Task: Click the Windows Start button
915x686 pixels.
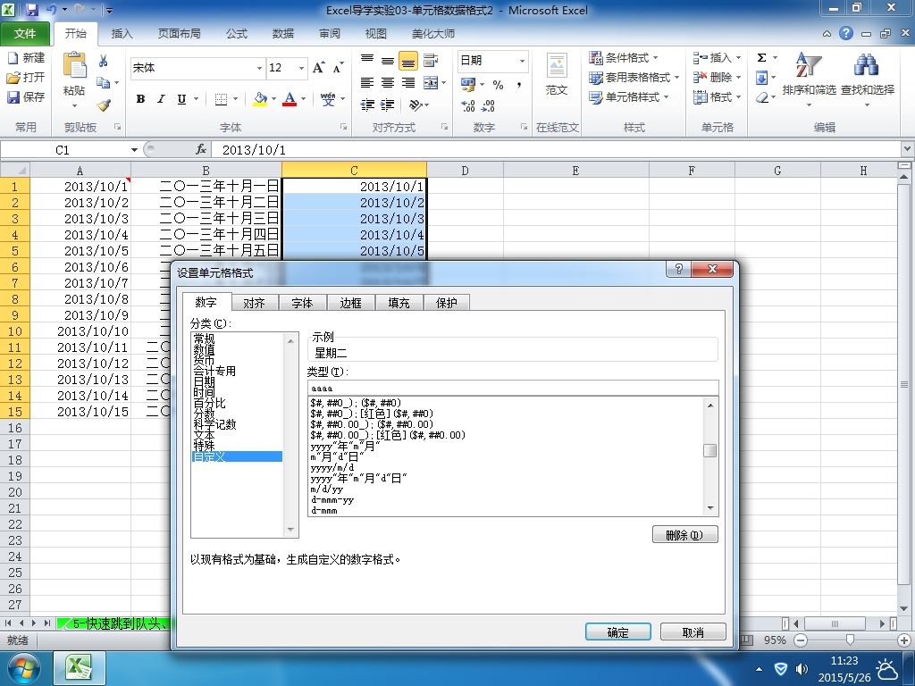Action: [x=23, y=668]
